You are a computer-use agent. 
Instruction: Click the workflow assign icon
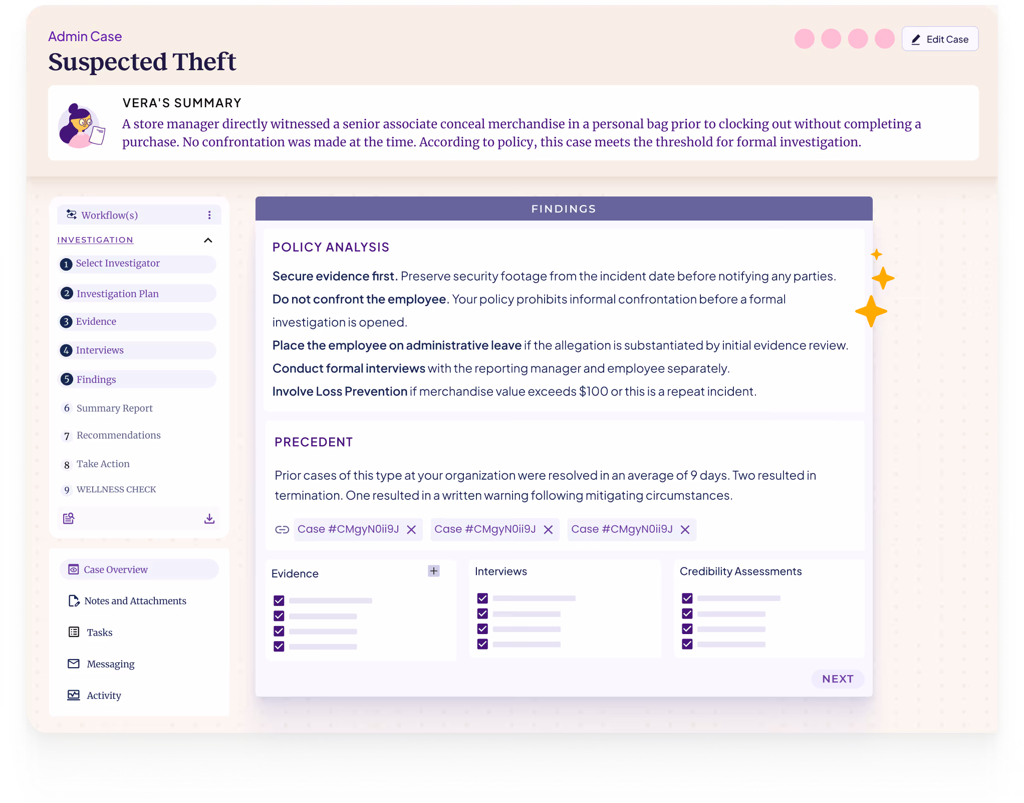[69, 518]
